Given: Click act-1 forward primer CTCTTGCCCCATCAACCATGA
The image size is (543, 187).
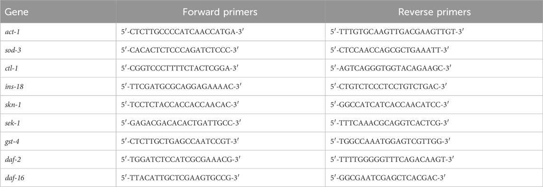Looking at the screenshot, I should pyautogui.click(x=180, y=32).
